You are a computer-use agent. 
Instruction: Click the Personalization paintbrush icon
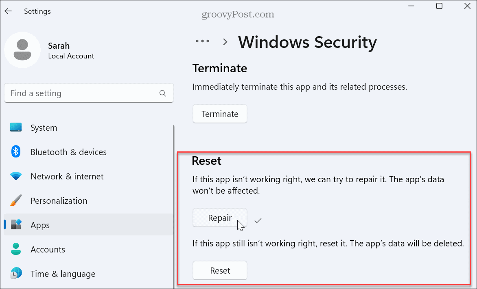(x=16, y=200)
